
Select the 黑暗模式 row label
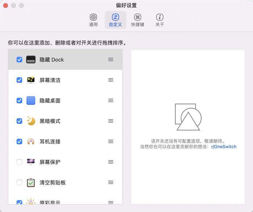coord(50,121)
